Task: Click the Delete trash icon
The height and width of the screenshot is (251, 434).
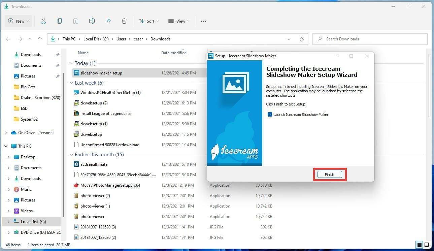Action: 124,21
